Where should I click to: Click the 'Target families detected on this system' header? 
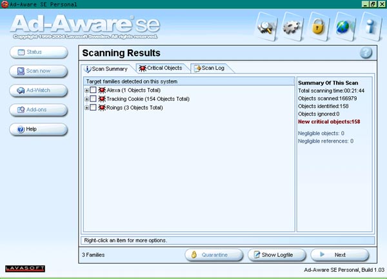pos(189,81)
